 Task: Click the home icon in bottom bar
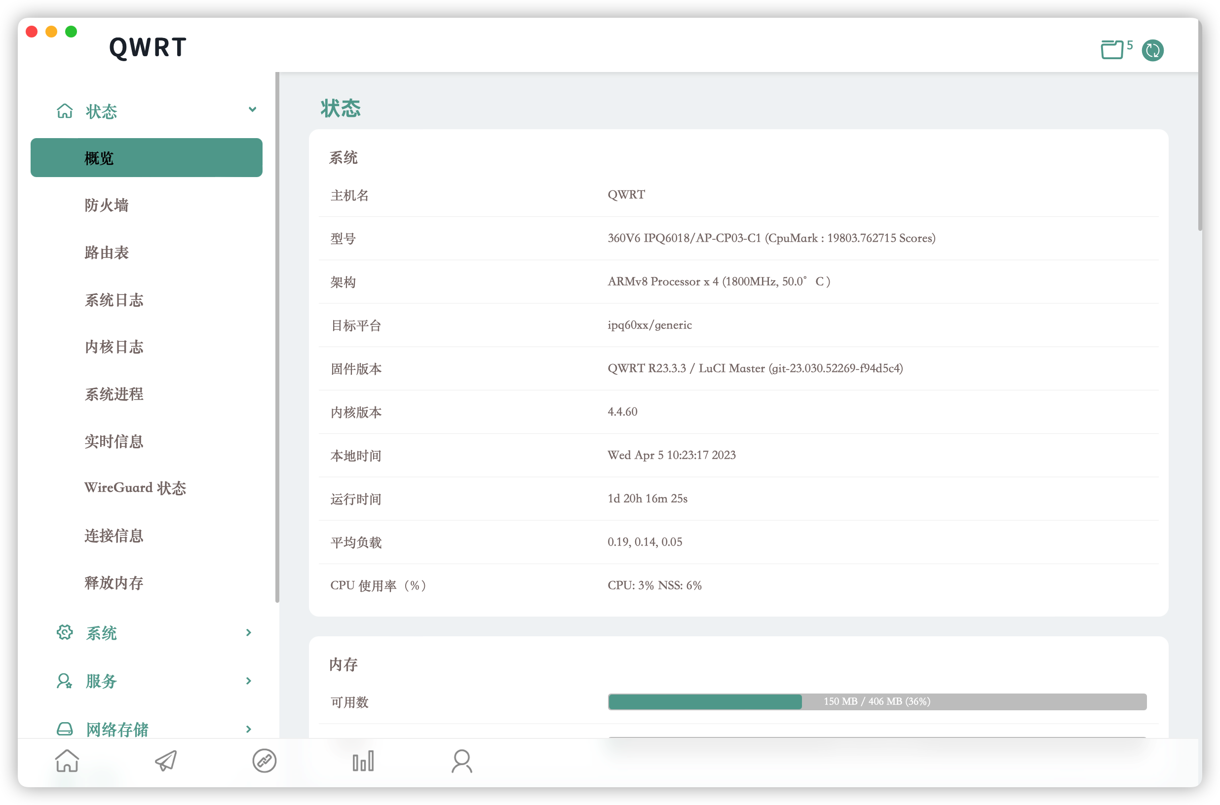[67, 760]
